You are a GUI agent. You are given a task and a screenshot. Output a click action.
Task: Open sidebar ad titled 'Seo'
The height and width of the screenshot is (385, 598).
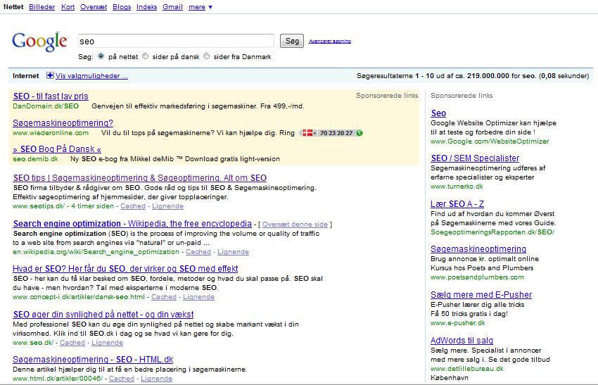(438, 113)
